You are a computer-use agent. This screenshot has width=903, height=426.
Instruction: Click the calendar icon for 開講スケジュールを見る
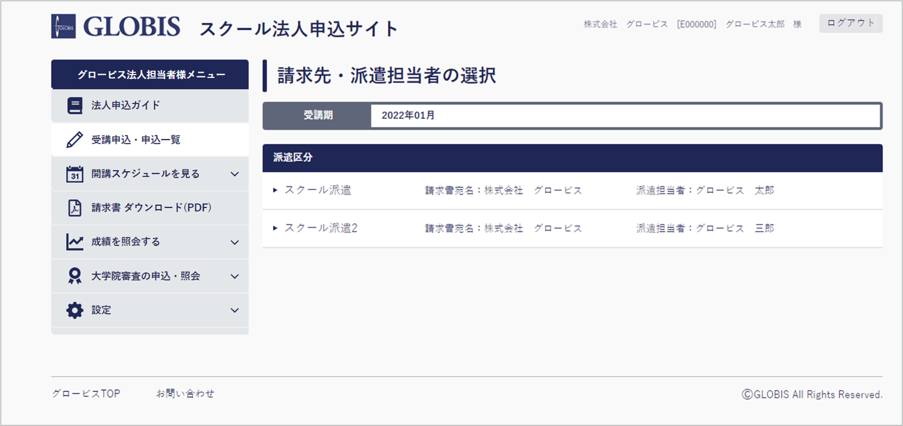pyautogui.click(x=75, y=174)
